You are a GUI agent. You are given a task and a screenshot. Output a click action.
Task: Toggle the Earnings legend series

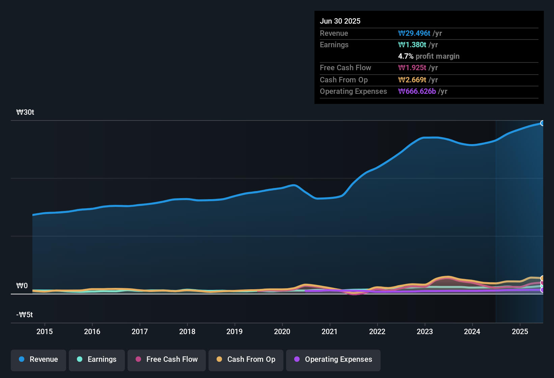[97, 359]
